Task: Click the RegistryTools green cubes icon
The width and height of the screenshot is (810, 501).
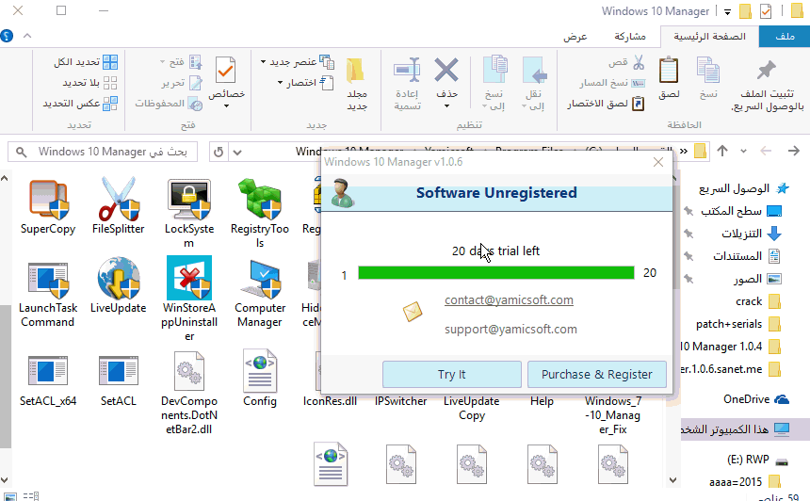Action: [x=260, y=198]
